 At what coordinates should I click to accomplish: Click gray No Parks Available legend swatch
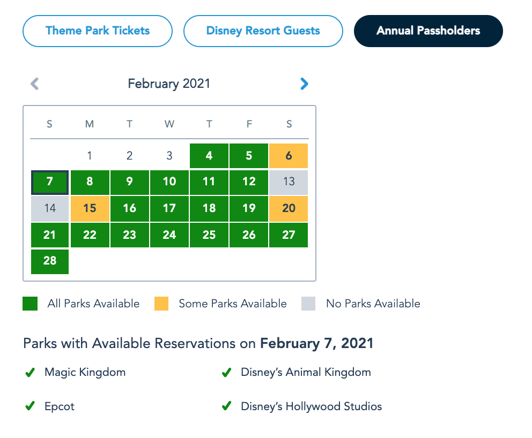(308, 304)
